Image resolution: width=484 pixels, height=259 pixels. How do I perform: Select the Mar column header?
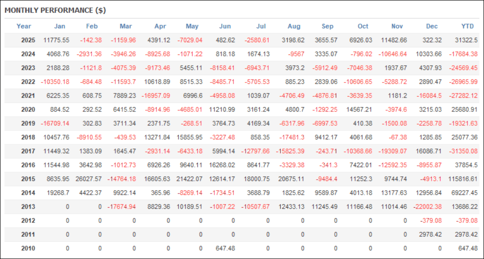[126, 26]
